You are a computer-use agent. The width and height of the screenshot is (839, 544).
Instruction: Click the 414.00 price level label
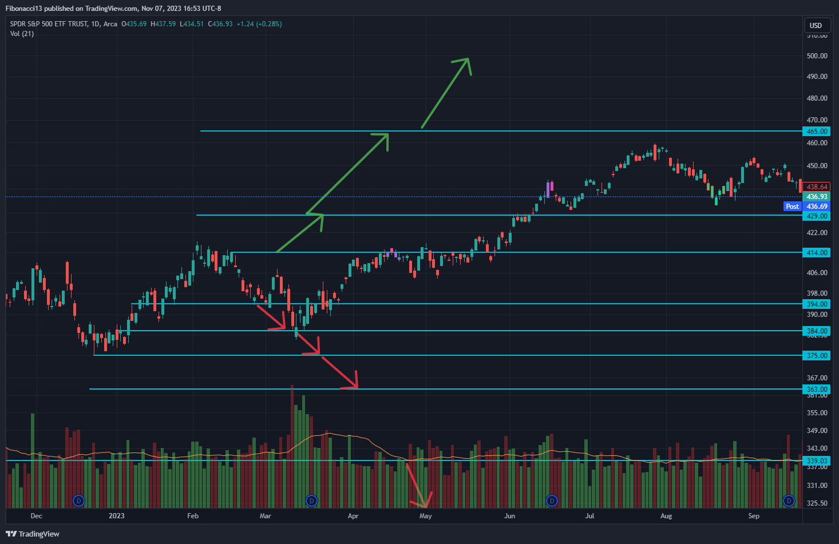[x=817, y=253]
